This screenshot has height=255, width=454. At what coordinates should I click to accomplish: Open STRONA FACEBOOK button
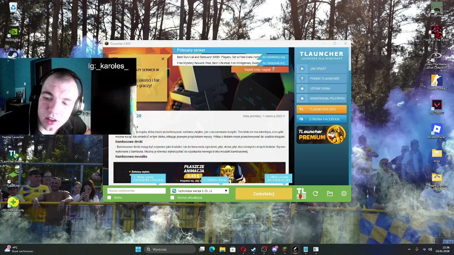(321, 119)
